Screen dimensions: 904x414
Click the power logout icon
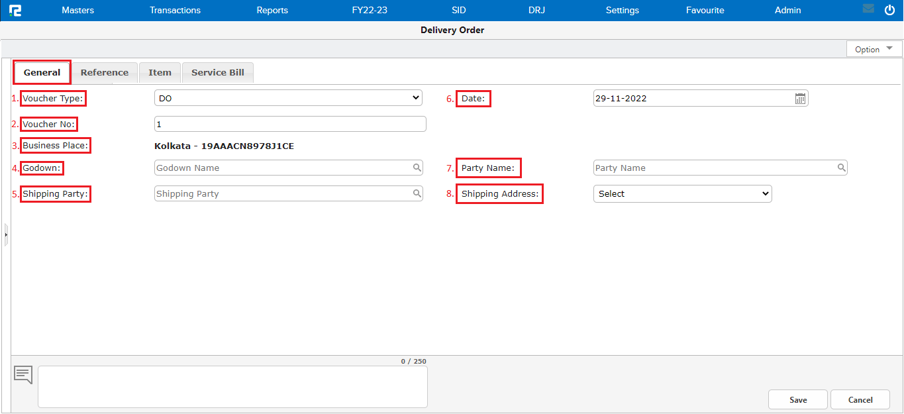pos(889,10)
